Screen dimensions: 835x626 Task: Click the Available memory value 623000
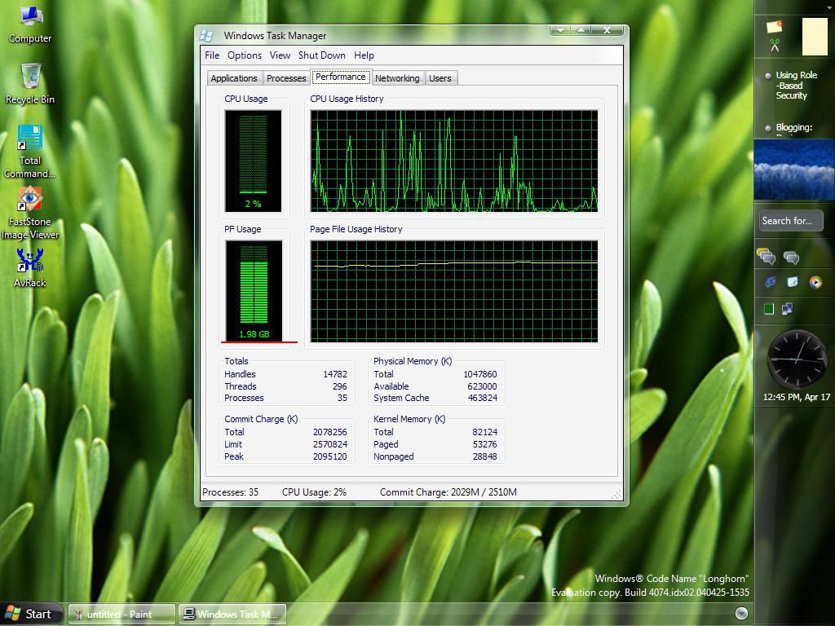(x=482, y=386)
